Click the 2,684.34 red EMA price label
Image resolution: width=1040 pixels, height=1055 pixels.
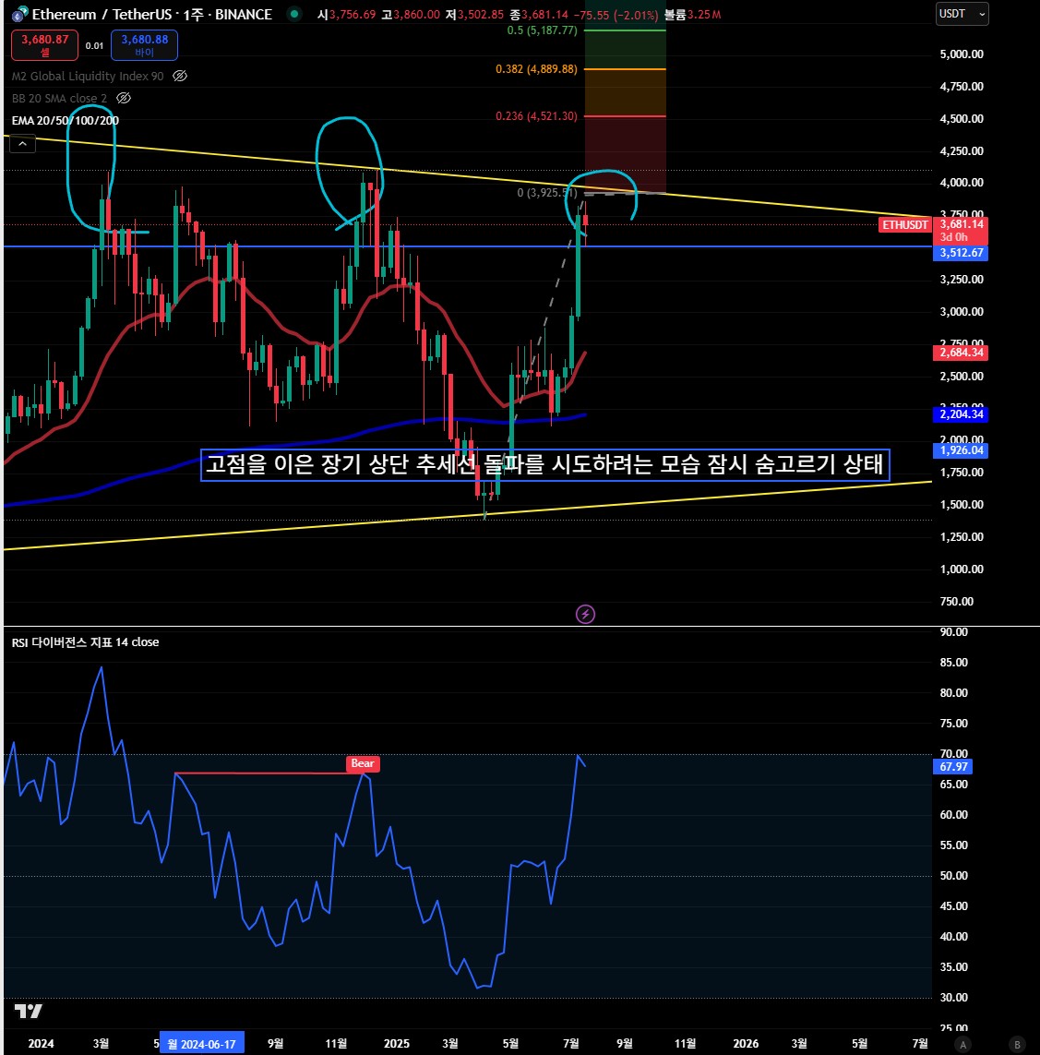(x=961, y=353)
